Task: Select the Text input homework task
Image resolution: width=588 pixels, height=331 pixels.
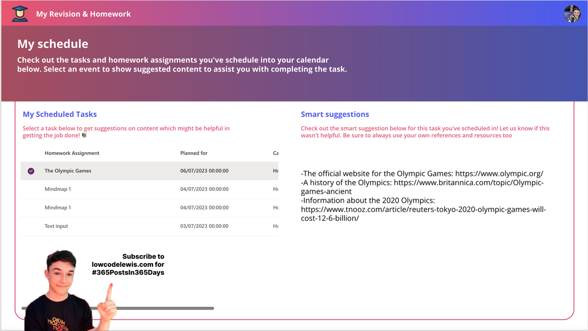Action: point(56,226)
